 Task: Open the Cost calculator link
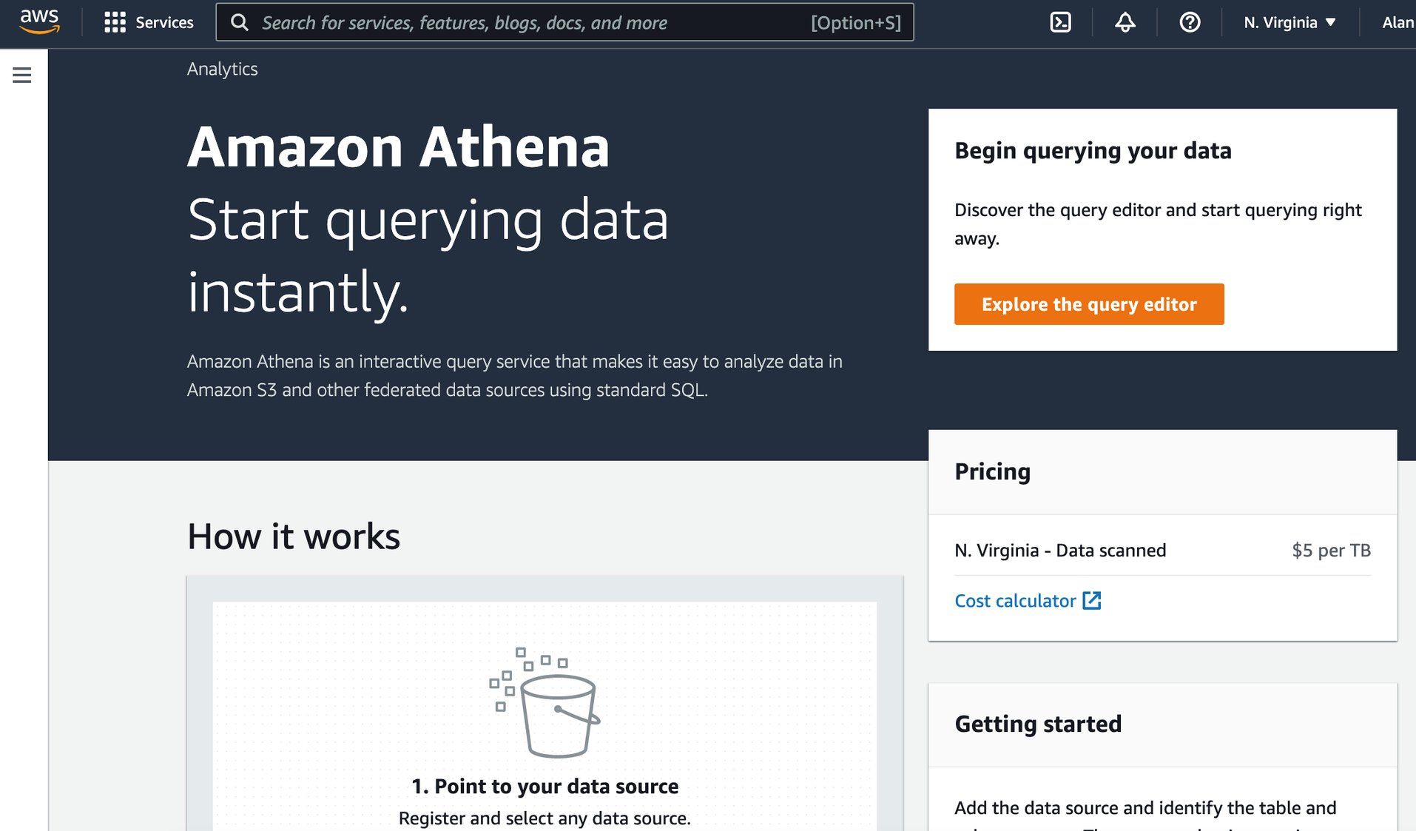[1014, 601]
